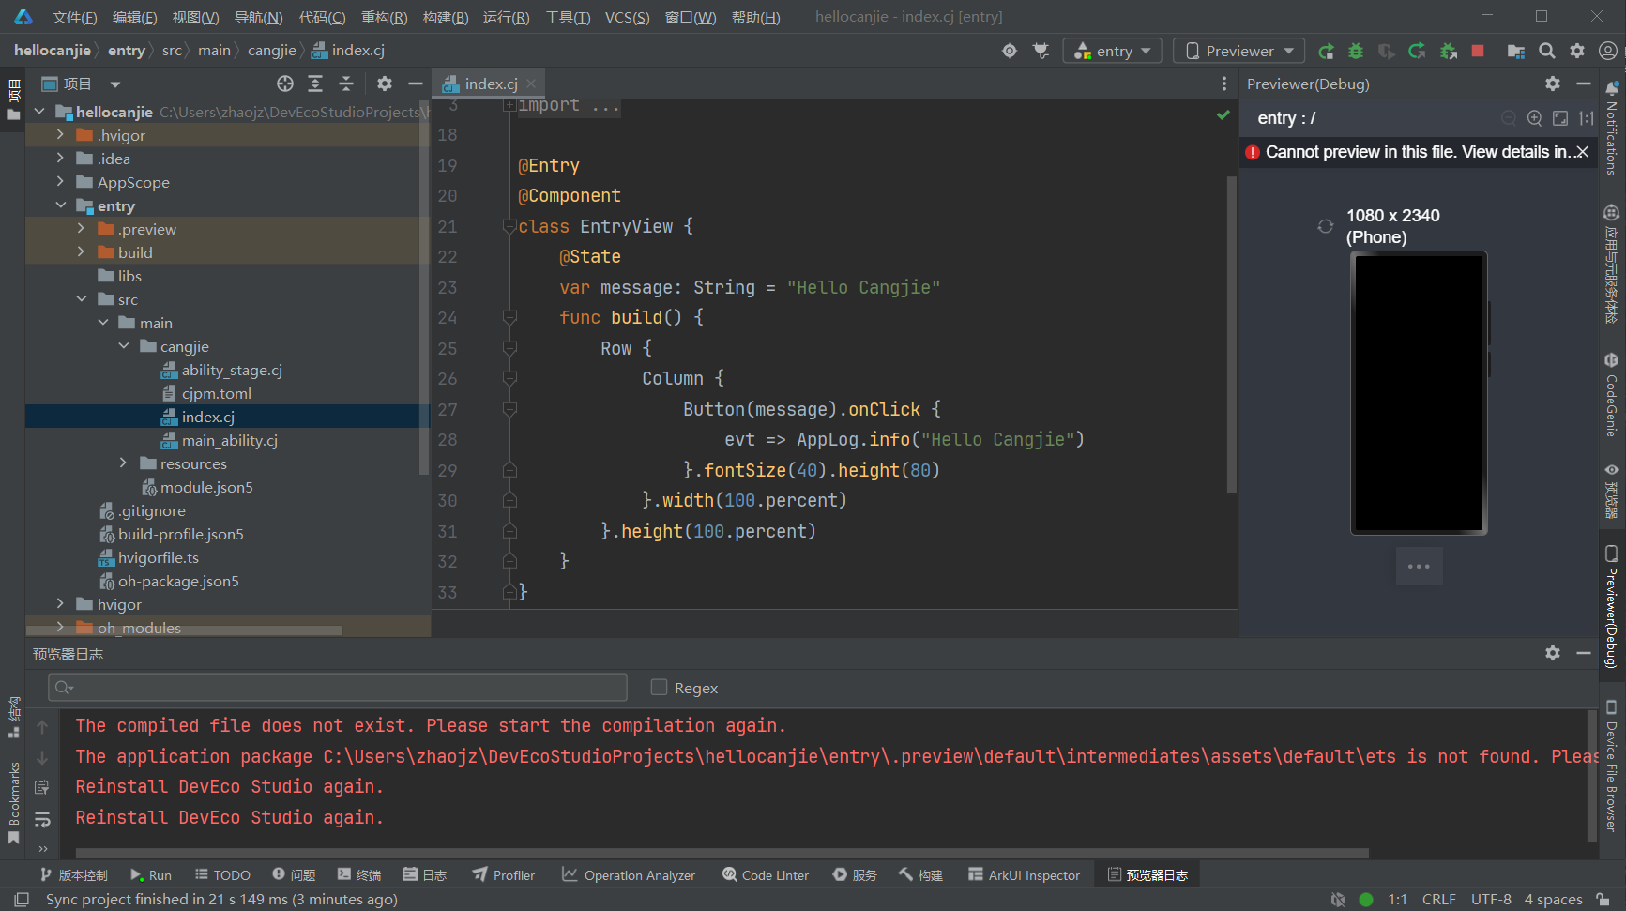This screenshot has width=1626, height=911.
Task: Click zoom in icon in Previewer
Action: tap(1534, 118)
